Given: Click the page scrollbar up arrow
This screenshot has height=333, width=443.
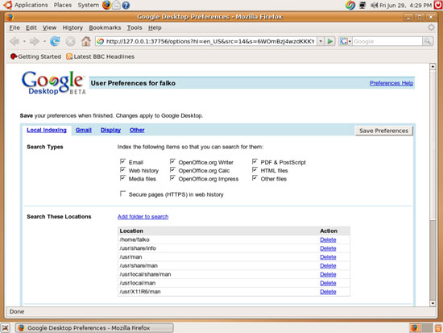Looking at the screenshot, I should pyautogui.click(x=433, y=67).
